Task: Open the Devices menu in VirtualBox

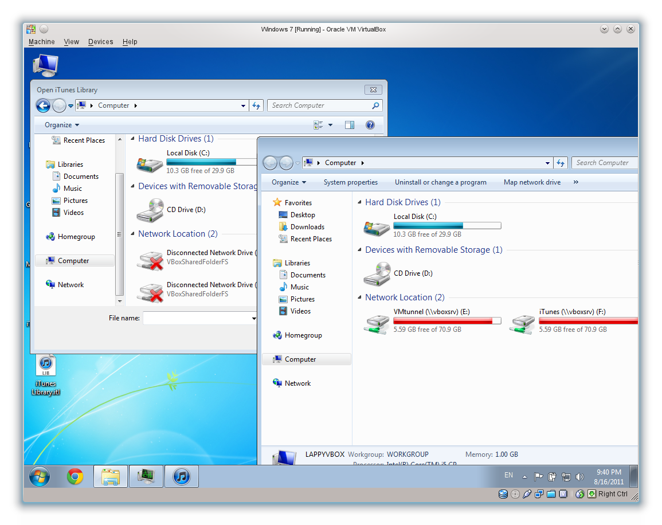Action: click(100, 42)
